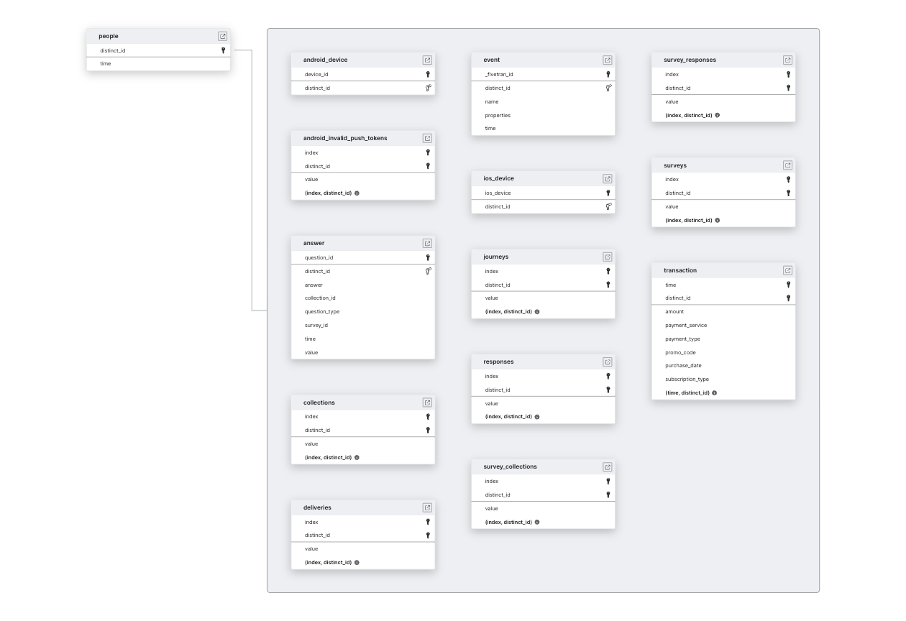Open the survey_collections table link icon
906x621 pixels.
608,467
